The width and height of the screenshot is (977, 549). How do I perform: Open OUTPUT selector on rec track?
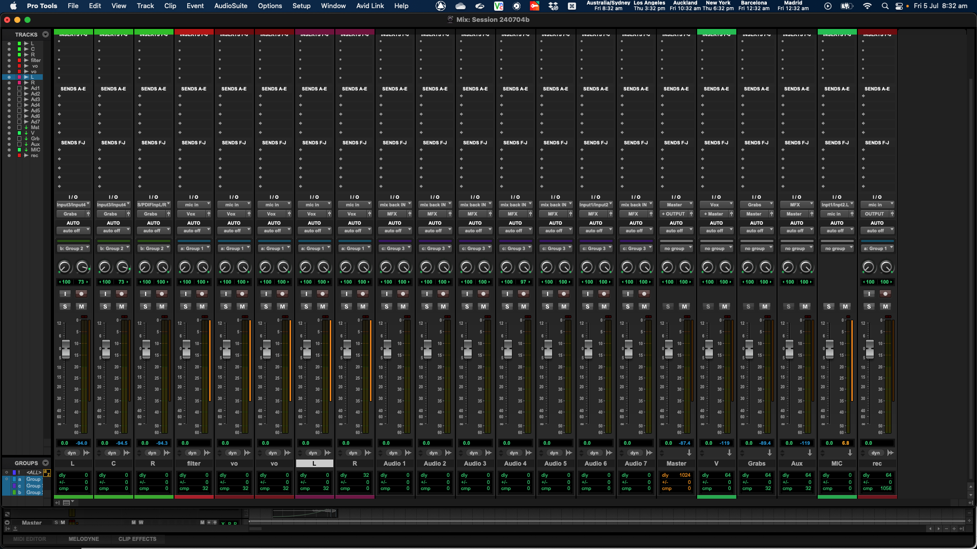(x=875, y=214)
